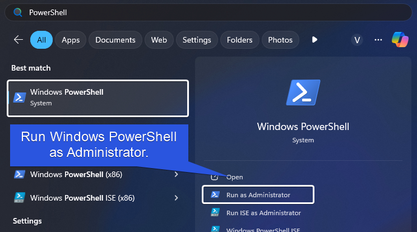
Task: Open the Windows PowerShell best match result
Action: tap(98, 98)
